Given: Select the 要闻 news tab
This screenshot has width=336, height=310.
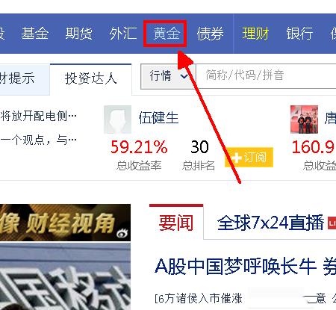Looking at the screenshot, I should (x=176, y=223).
